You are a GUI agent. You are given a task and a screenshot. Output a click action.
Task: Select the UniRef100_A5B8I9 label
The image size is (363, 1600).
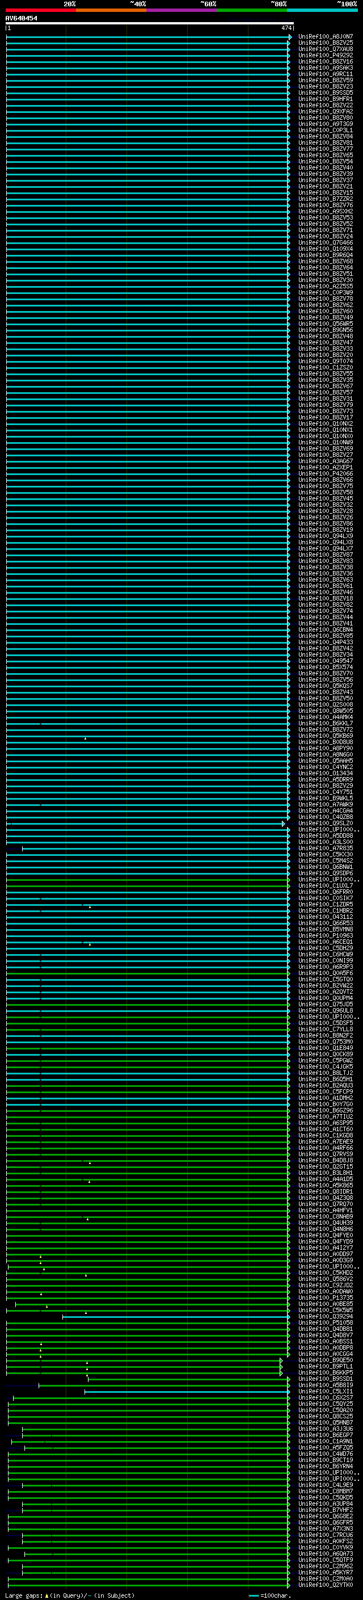326,1385
